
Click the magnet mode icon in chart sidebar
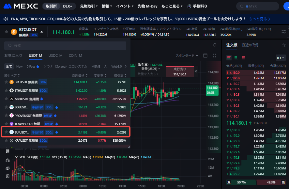coord(7,160)
